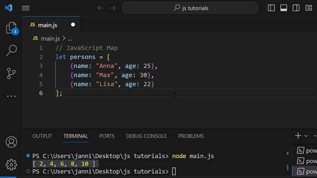Click the closing bracket ]; on line 6

point(59,93)
